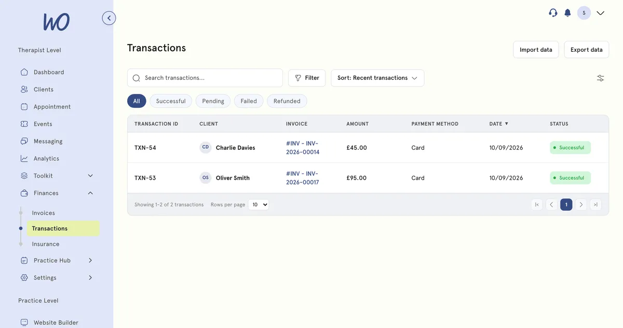Click the Toolkit layers icon
The width and height of the screenshot is (623, 328).
coord(24,176)
